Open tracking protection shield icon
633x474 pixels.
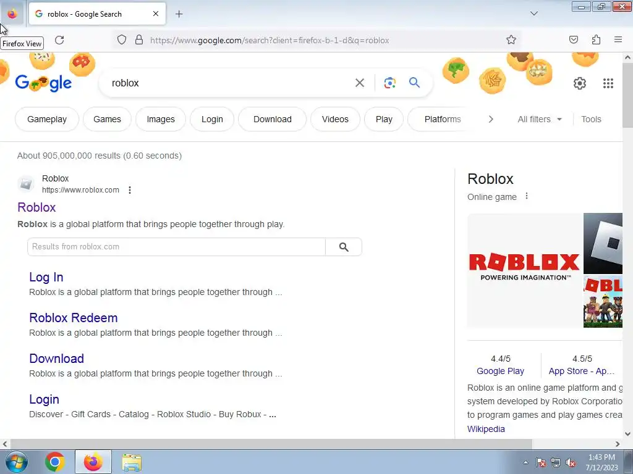coord(122,39)
